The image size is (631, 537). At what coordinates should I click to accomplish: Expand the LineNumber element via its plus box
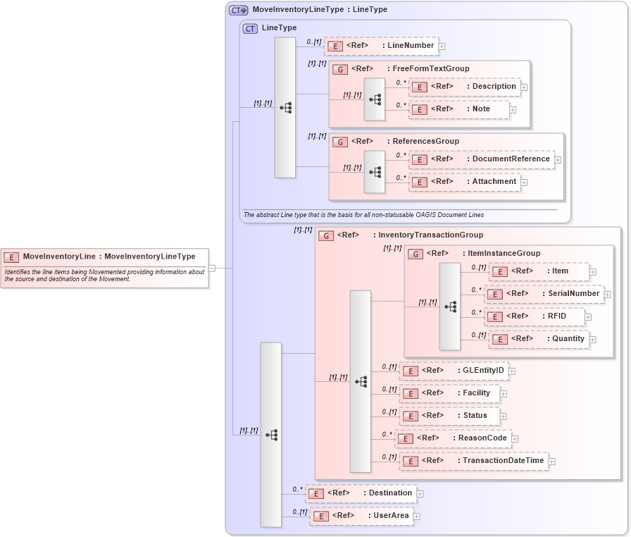(x=442, y=46)
